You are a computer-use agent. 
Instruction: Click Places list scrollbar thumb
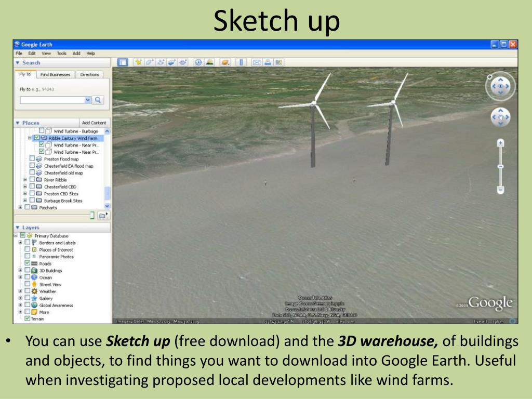click(x=107, y=193)
